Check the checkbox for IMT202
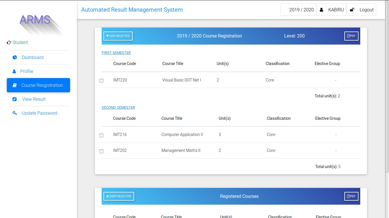 (x=101, y=151)
